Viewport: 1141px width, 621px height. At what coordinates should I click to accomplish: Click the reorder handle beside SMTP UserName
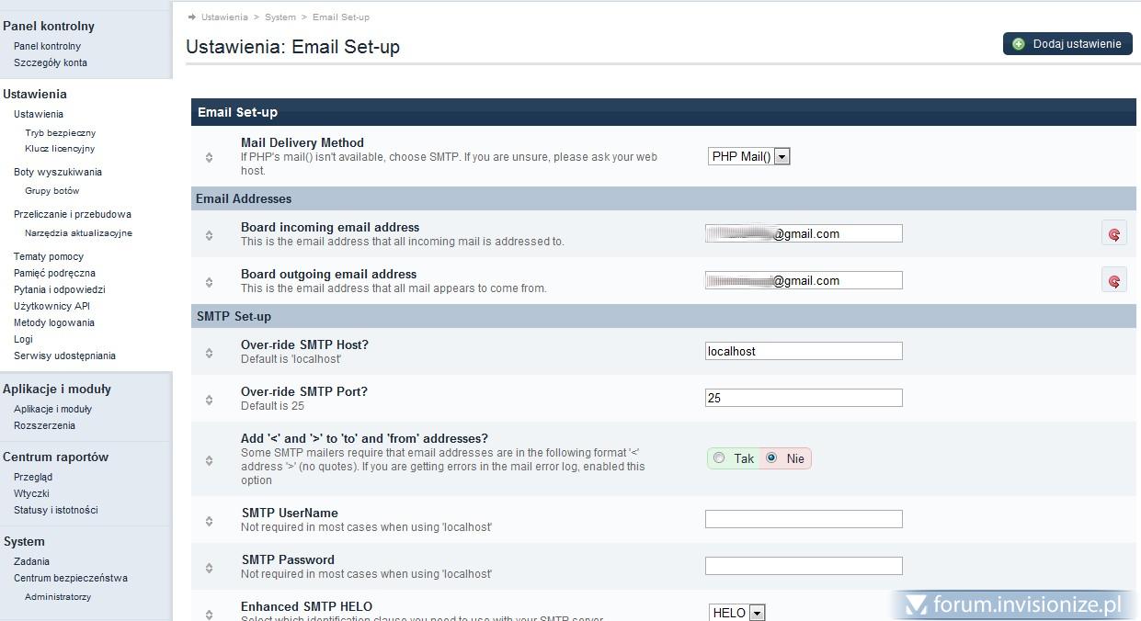(x=209, y=521)
